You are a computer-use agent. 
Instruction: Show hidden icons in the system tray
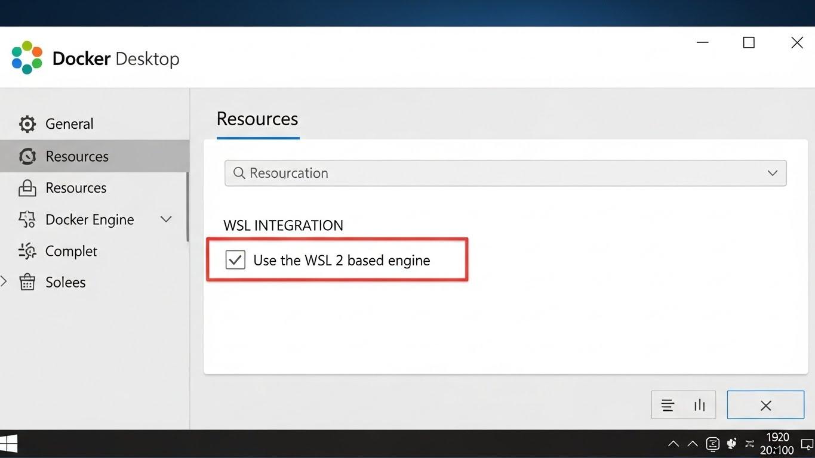[673, 444]
